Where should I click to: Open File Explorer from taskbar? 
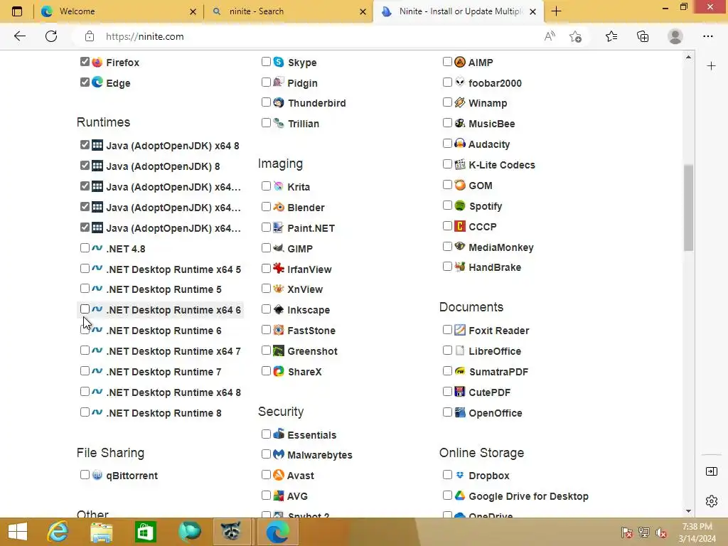102,532
